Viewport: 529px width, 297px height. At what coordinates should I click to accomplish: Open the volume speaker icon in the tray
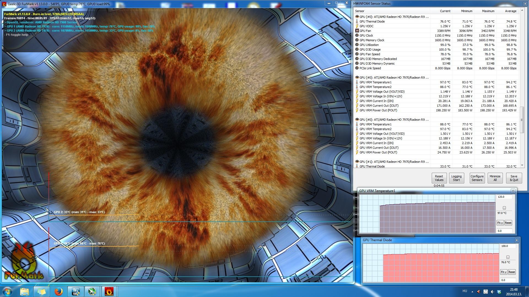(492, 291)
